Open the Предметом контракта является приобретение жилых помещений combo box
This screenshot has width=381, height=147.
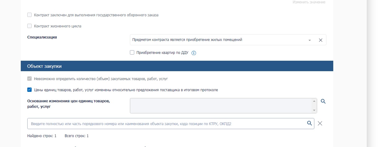[x=217, y=40]
